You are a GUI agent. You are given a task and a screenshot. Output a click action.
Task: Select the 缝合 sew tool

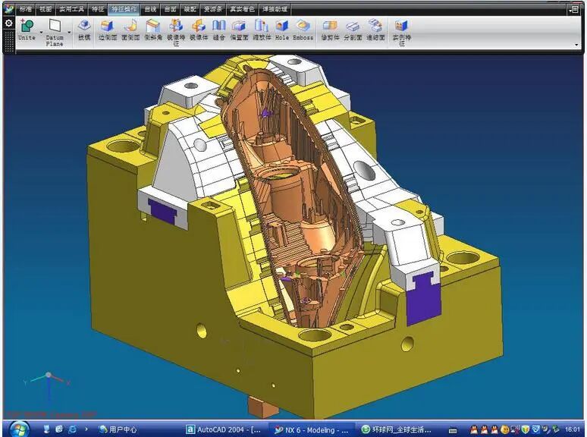click(219, 30)
